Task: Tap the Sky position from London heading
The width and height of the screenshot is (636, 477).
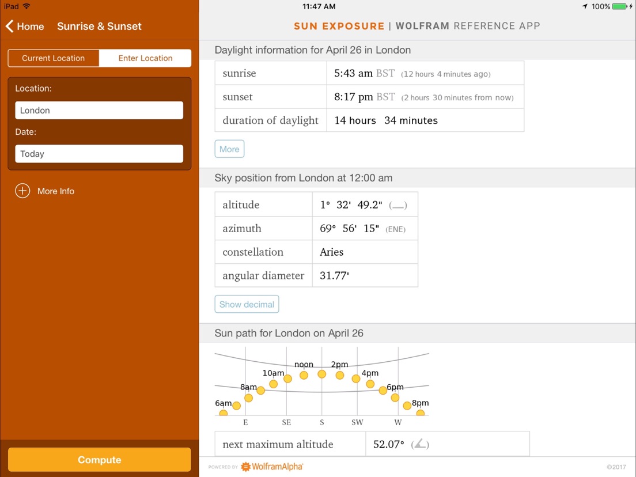Action: click(x=304, y=177)
